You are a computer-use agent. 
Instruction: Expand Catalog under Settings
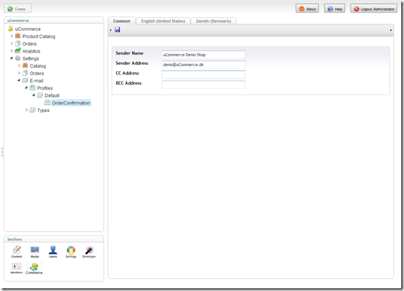19,66
